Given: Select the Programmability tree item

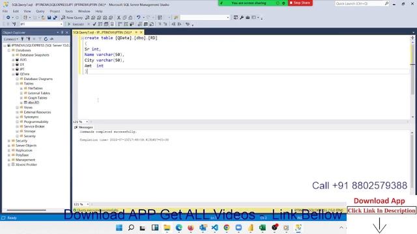Looking at the screenshot, I should tap(36, 122).
